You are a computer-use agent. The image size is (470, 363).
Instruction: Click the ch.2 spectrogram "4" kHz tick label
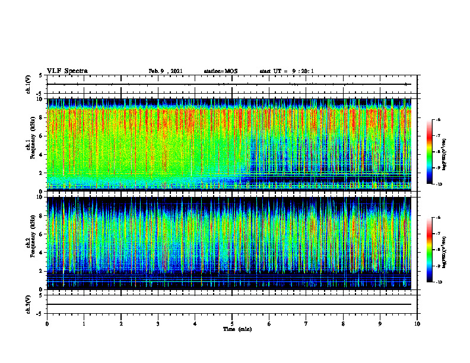[x=42, y=253]
